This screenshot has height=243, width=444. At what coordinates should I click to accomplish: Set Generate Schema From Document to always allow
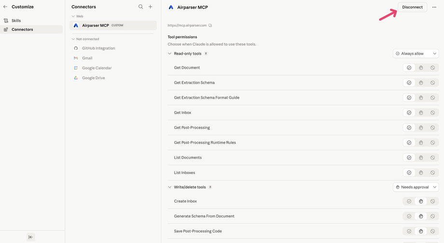click(409, 216)
